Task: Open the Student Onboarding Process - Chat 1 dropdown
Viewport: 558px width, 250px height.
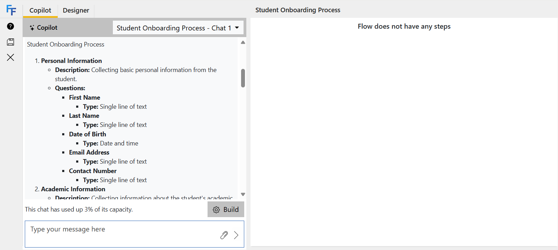Action: pyautogui.click(x=178, y=28)
